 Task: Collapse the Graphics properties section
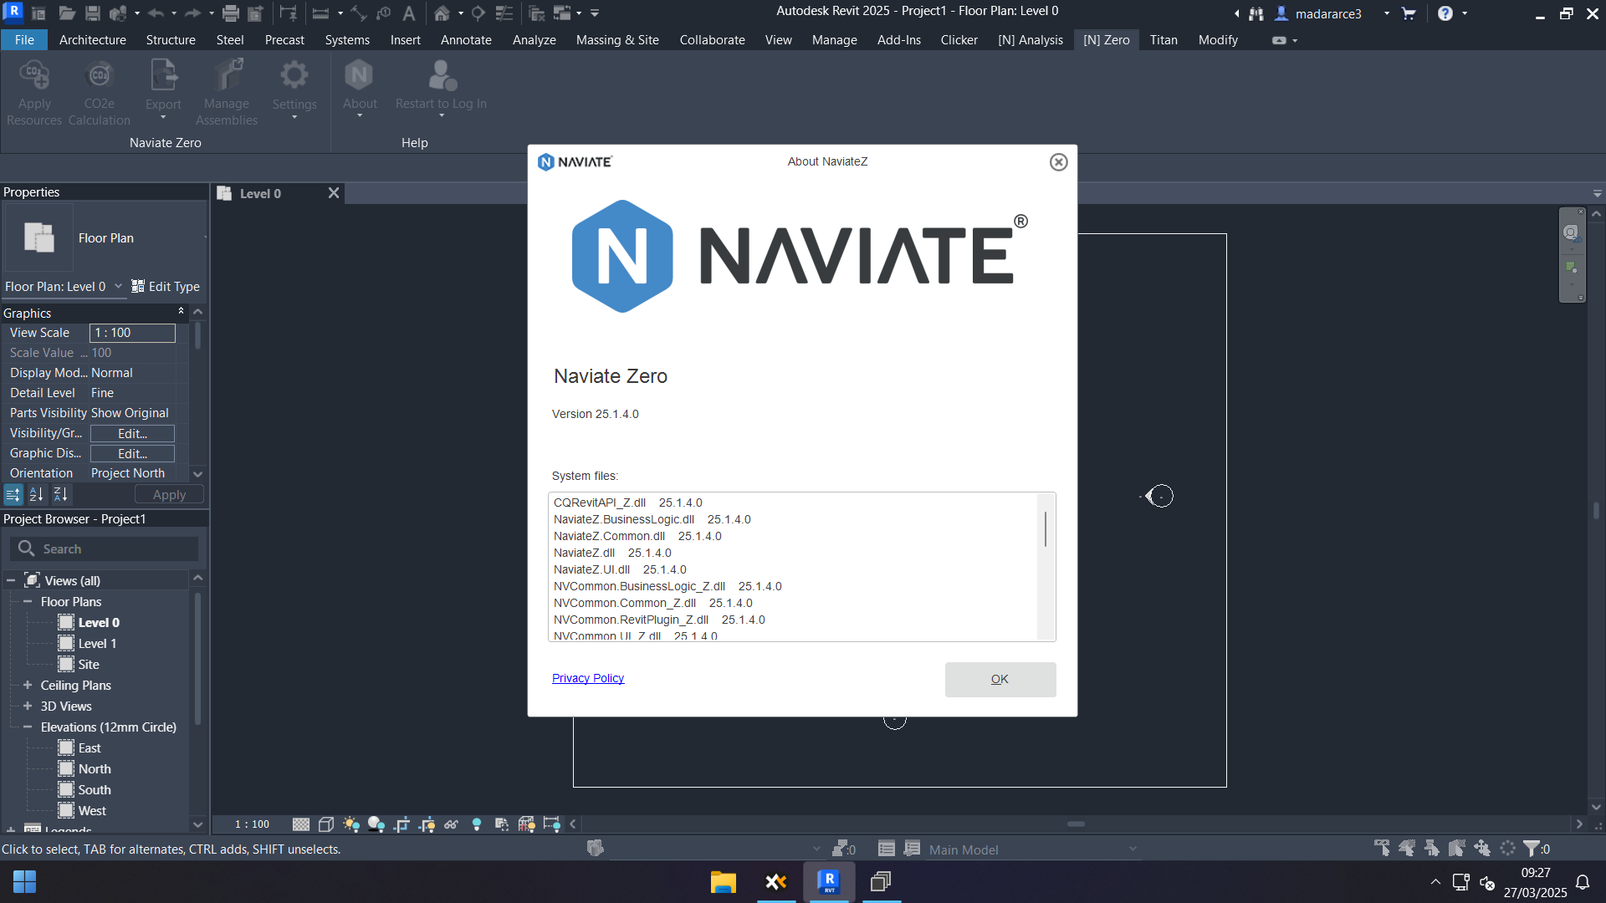[x=181, y=311]
